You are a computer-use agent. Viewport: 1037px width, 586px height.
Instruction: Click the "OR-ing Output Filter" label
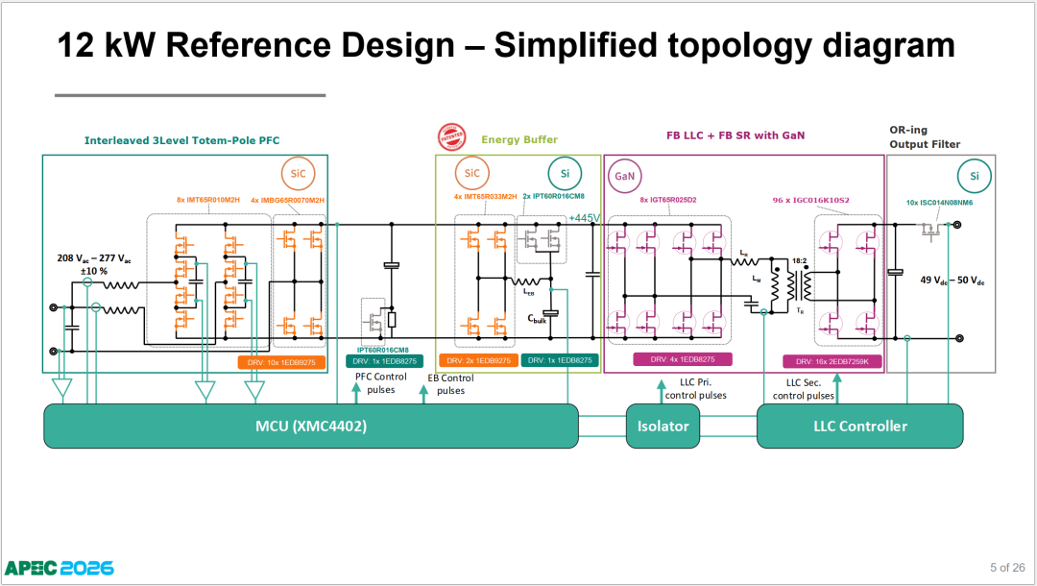point(925,137)
